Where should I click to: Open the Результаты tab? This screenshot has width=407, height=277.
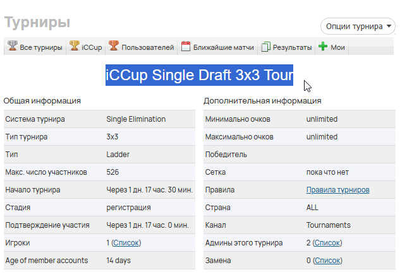coord(286,47)
